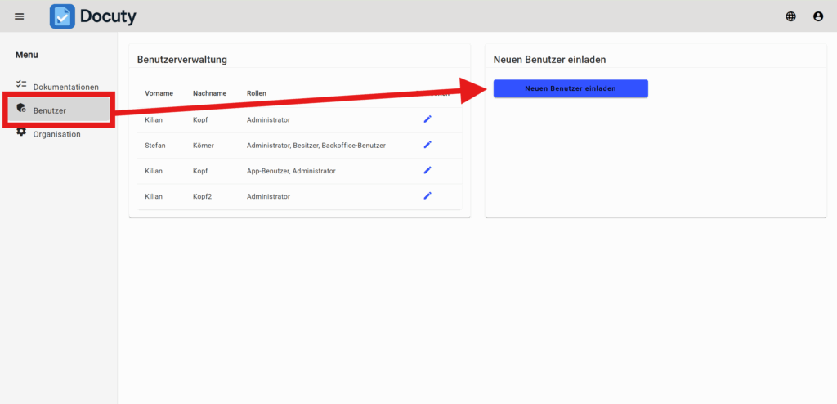Click the gear icon beside Organisation
Viewport: 837px width, 404px height.
(21, 132)
